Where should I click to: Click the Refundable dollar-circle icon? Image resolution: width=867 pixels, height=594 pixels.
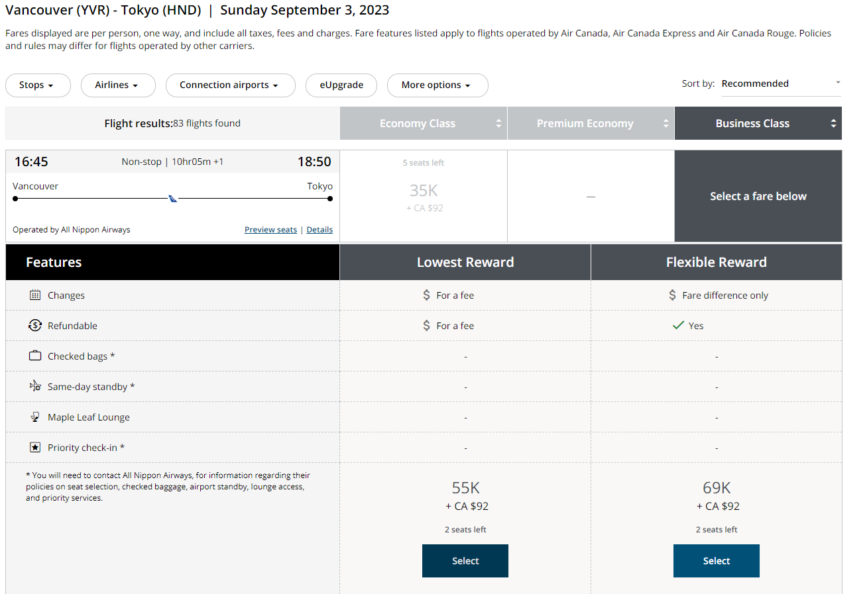(35, 325)
